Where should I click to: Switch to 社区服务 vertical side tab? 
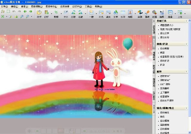[x=154, y=96]
